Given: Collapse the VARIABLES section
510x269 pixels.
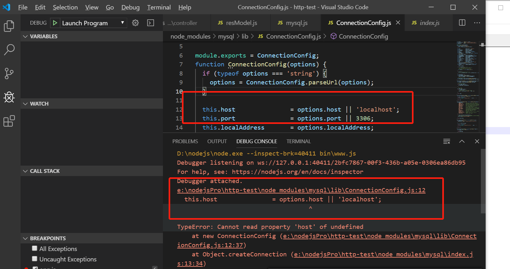Looking at the screenshot, I should 92,36.
